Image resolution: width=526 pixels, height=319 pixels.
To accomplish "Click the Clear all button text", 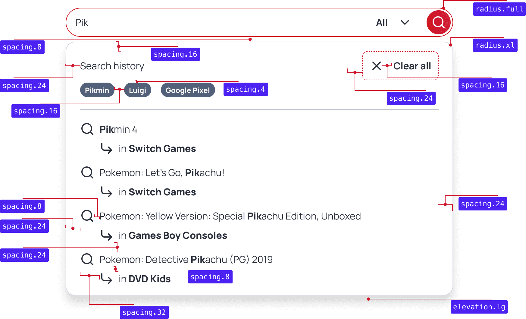I will pos(412,66).
